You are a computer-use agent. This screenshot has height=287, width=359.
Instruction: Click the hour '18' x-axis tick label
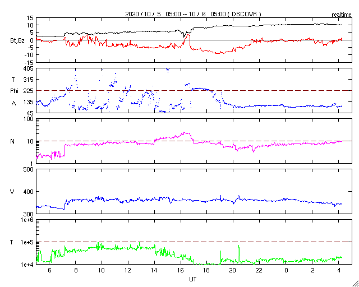click(207, 270)
